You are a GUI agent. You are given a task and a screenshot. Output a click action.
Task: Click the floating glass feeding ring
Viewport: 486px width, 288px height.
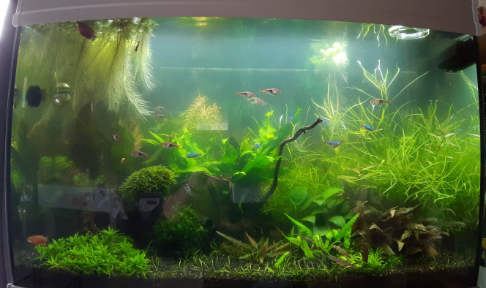(408, 32)
